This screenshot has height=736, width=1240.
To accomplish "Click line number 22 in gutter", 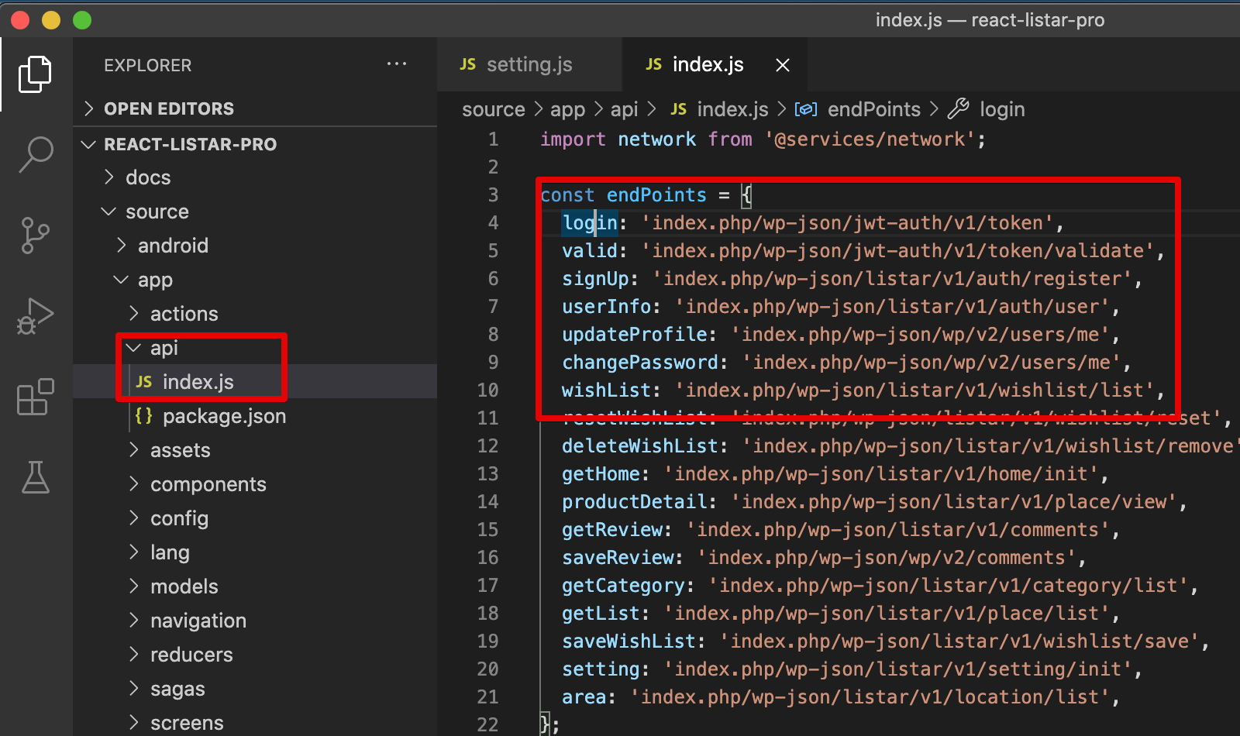I will coord(487,725).
